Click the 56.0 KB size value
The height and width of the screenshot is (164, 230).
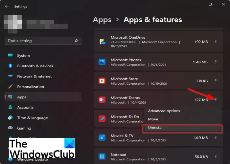point(201,157)
